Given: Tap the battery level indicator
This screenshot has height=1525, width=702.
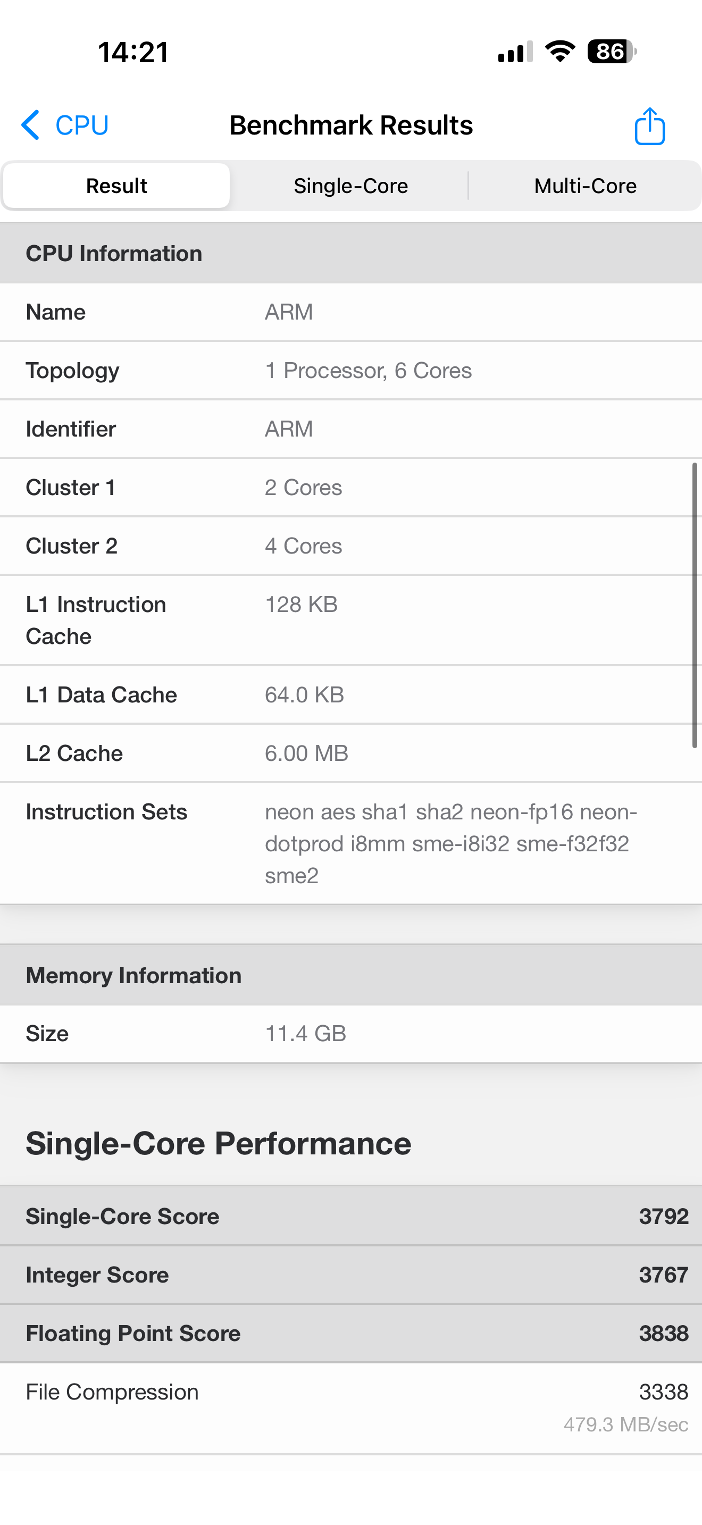Looking at the screenshot, I should [x=611, y=52].
